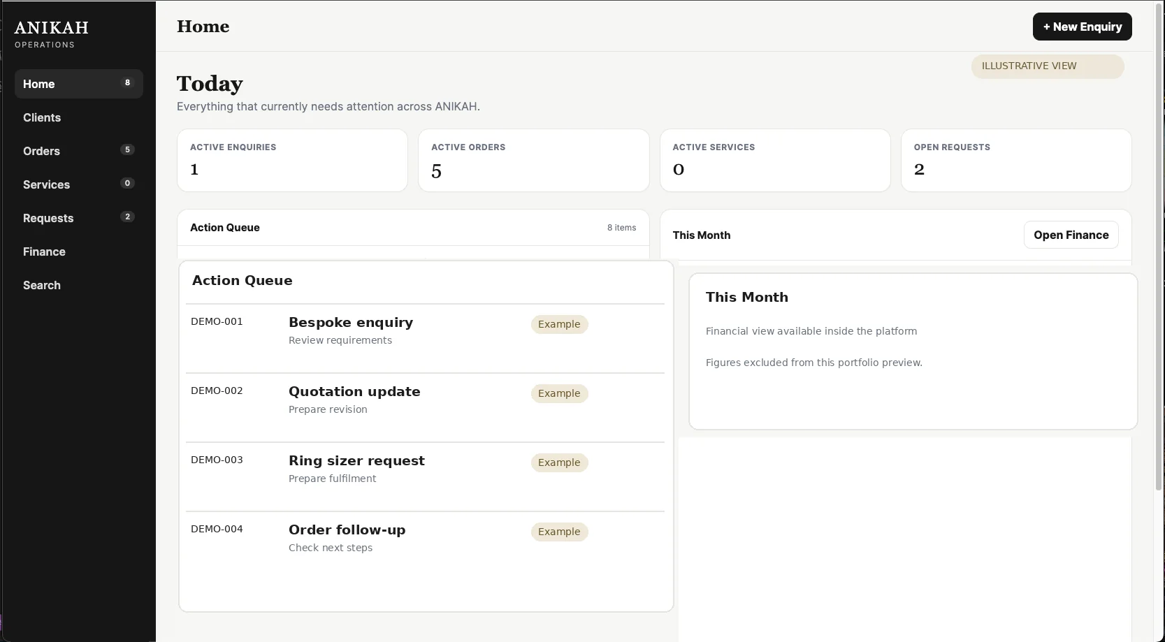Open the Open Requests card
This screenshot has width=1165, height=642.
[x=1016, y=160]
